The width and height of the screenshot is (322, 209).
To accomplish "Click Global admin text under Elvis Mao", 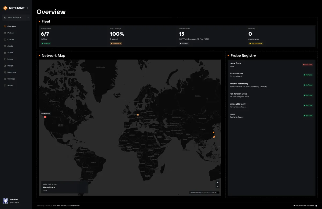I will pos(14,202).
